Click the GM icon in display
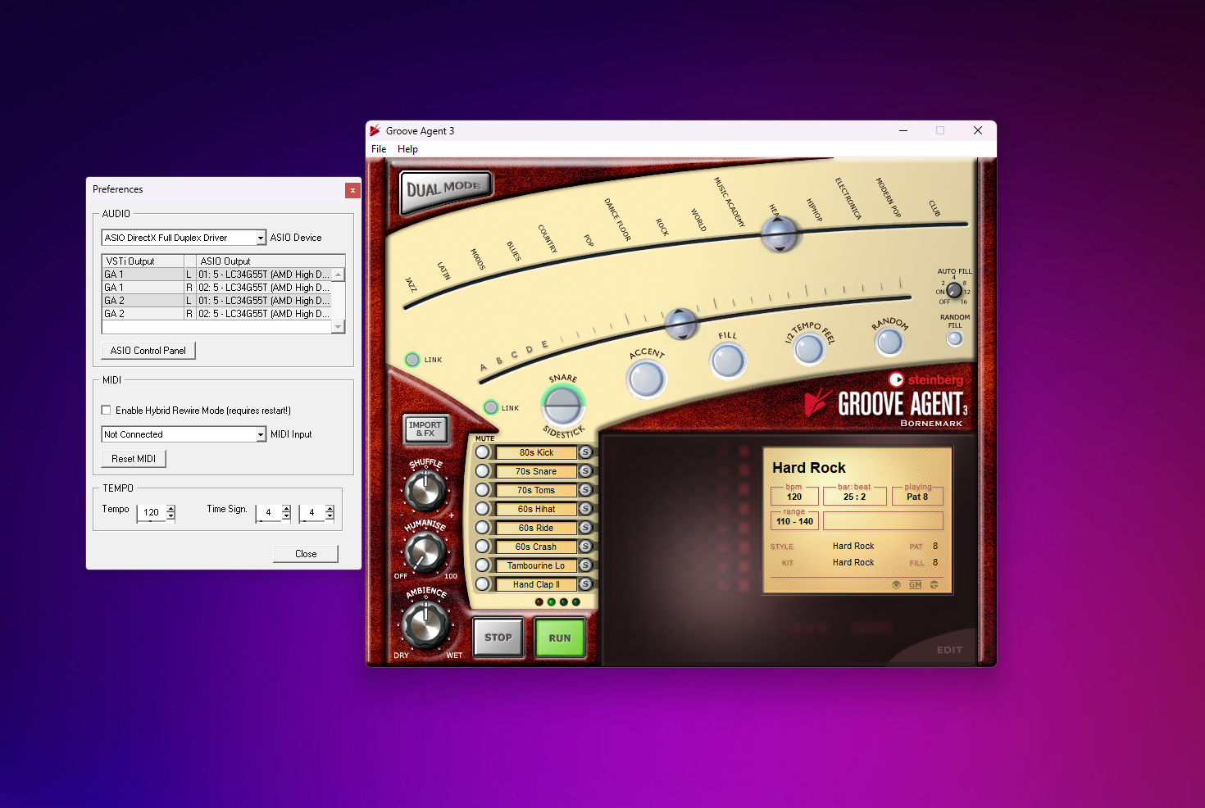Image resolution: width=1205 pixels, height=808 pixels. pyautogui.click(x=915, y=584)
